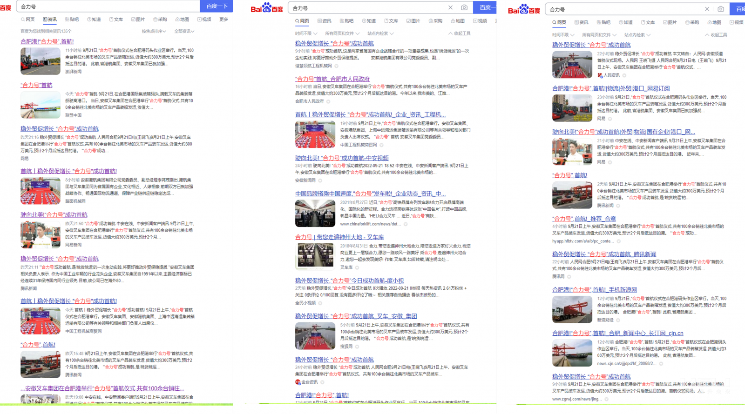745x414 pixels.
Task: Click the Baidu logo in middle screenshot
Action: pyautogui.click(x=267, y=8)
